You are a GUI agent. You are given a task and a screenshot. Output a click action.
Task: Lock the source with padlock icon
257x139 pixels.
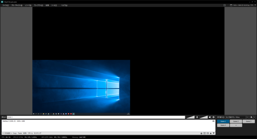tap(202, 133)
